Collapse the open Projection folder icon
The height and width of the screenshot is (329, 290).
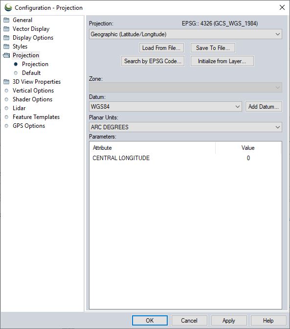[x=6, y=55]
